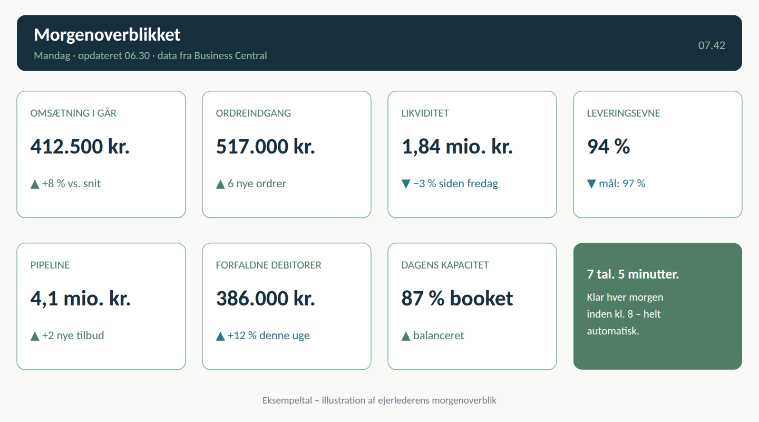Viewport: 759px width, 422px height.
Task: Click the Forfaldne debitorer label
Action: (x=269, y=265)
